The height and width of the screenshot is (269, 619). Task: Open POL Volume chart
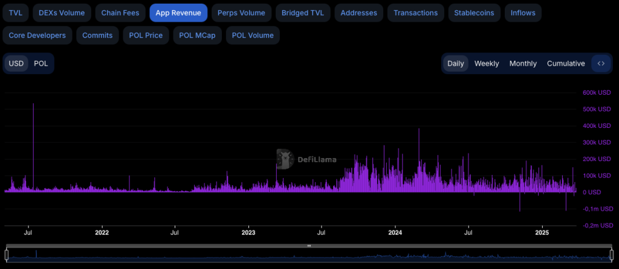(253, 36)
